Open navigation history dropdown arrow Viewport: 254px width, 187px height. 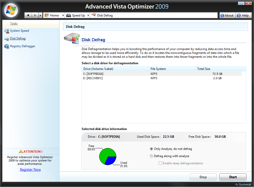coord(41,15)
